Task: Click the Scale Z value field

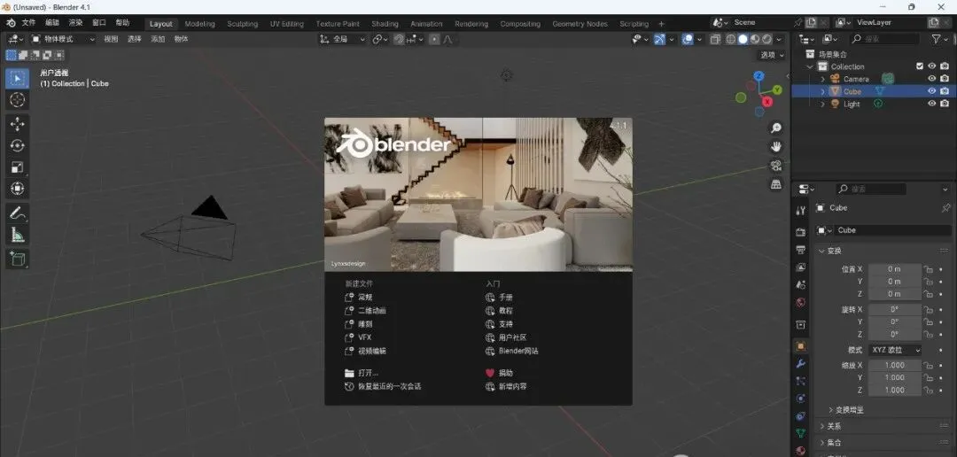Action: (x=894, y=390)
